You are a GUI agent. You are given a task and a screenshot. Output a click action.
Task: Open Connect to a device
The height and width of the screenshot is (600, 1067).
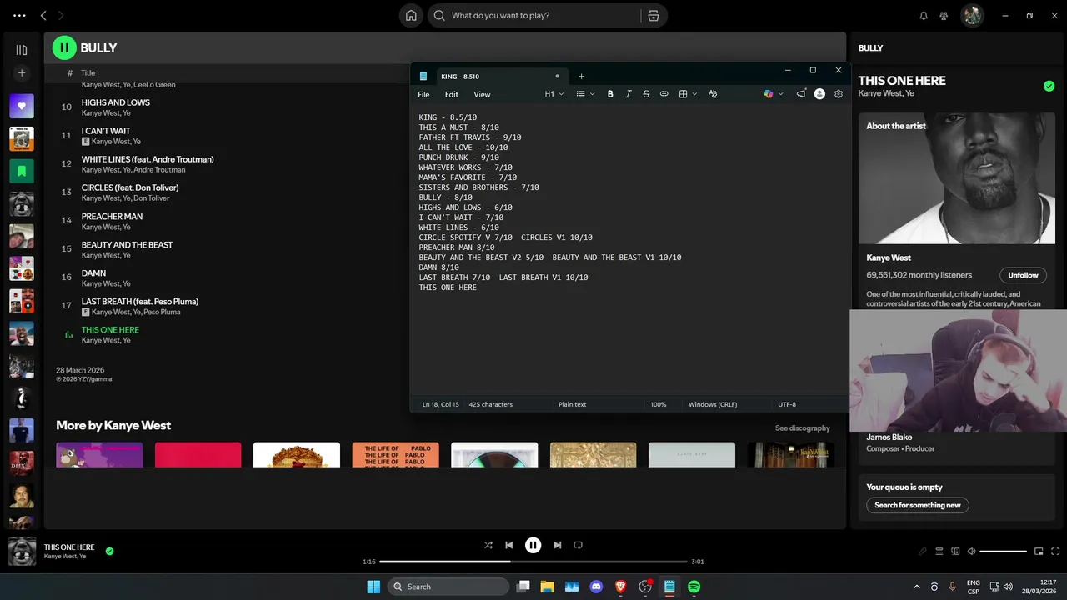pyautogui.click(x=954, y=551)
